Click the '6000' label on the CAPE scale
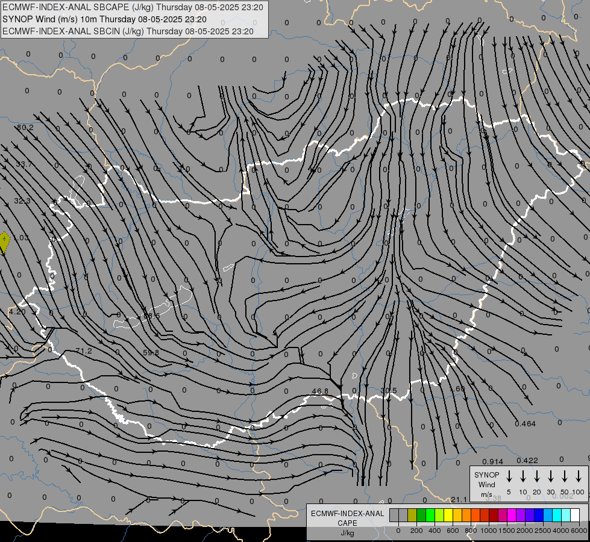Image resolution: width=590 pixels, height=542 pixels. [x=579, y=531]
